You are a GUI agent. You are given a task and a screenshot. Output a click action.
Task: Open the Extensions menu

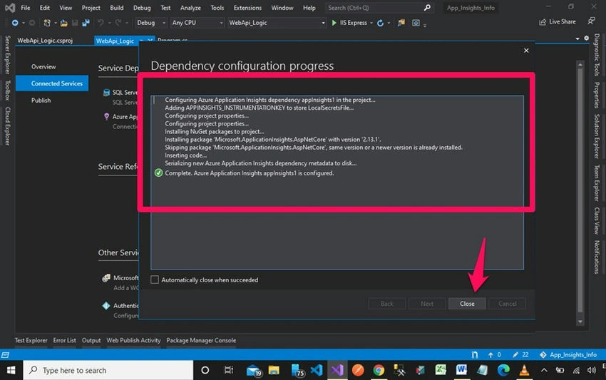pos(247,8)
